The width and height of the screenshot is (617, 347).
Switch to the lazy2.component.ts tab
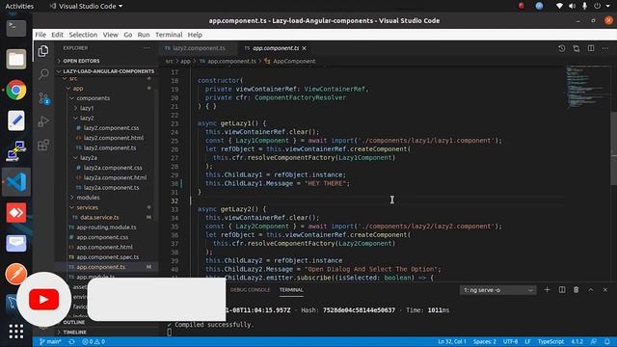pyautogui.click(x=200, y=48)
